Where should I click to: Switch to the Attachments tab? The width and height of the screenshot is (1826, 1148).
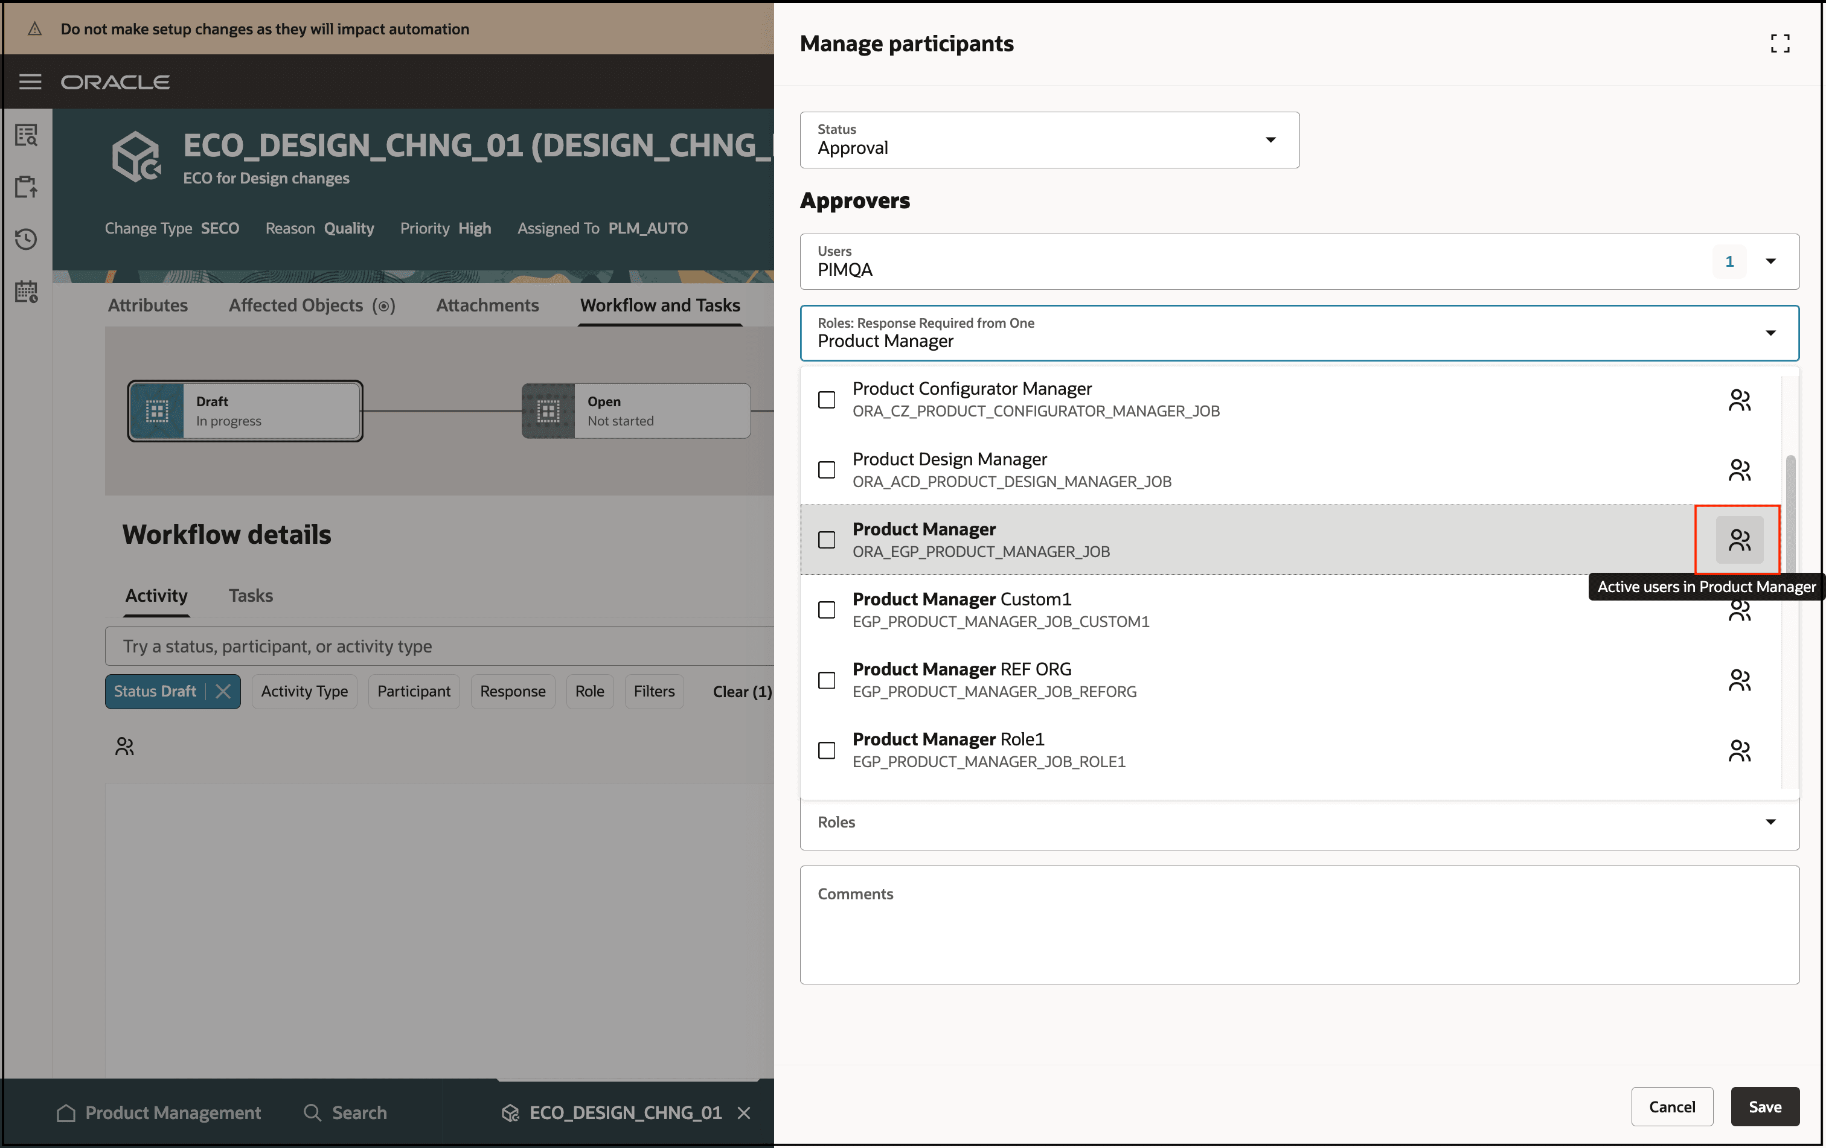[487, 305]
